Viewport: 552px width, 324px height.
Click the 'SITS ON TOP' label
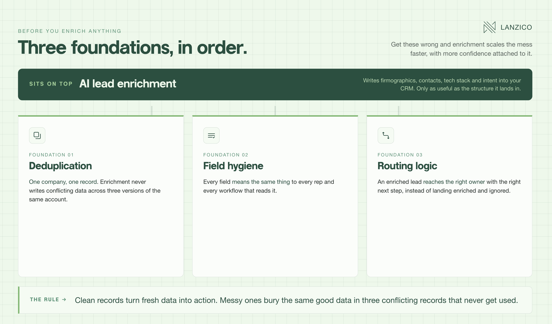(x=51, y=84)
